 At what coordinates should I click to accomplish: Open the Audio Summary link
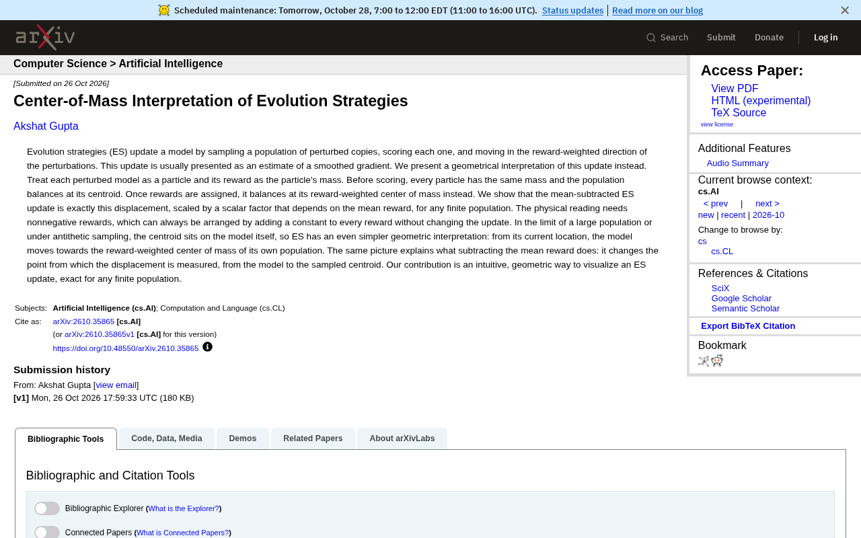coord(737,163)
